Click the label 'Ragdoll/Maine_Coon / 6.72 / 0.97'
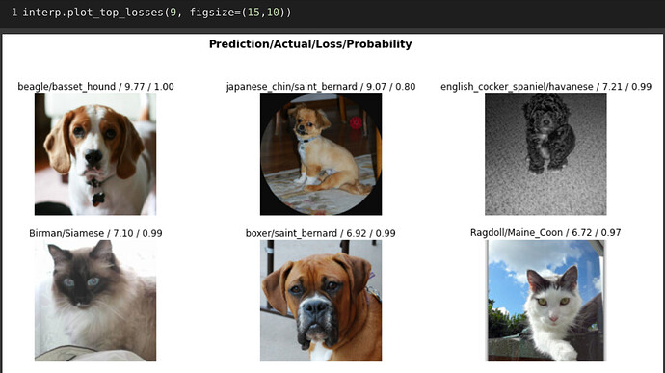This screenshot has width=665, height=373. [545, 233]
